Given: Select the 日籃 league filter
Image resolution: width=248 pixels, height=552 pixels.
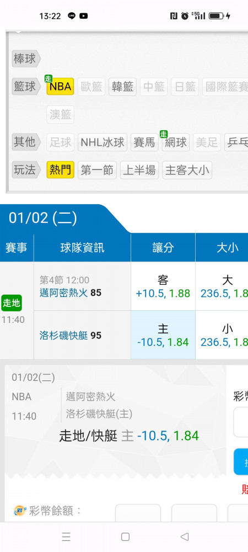Looking at the screenshot, I should (185, 87).
